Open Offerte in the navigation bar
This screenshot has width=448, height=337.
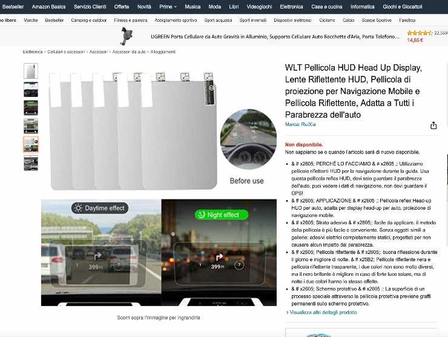point(122,7)
